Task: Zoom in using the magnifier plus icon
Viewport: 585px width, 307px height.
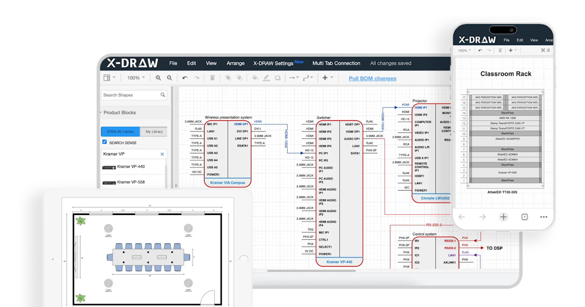Action: (158, 78)
